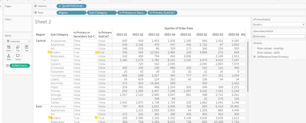This screenshot has width=306, height=123.
Task: Open the Detail mark property
Action: coord(9,57)
